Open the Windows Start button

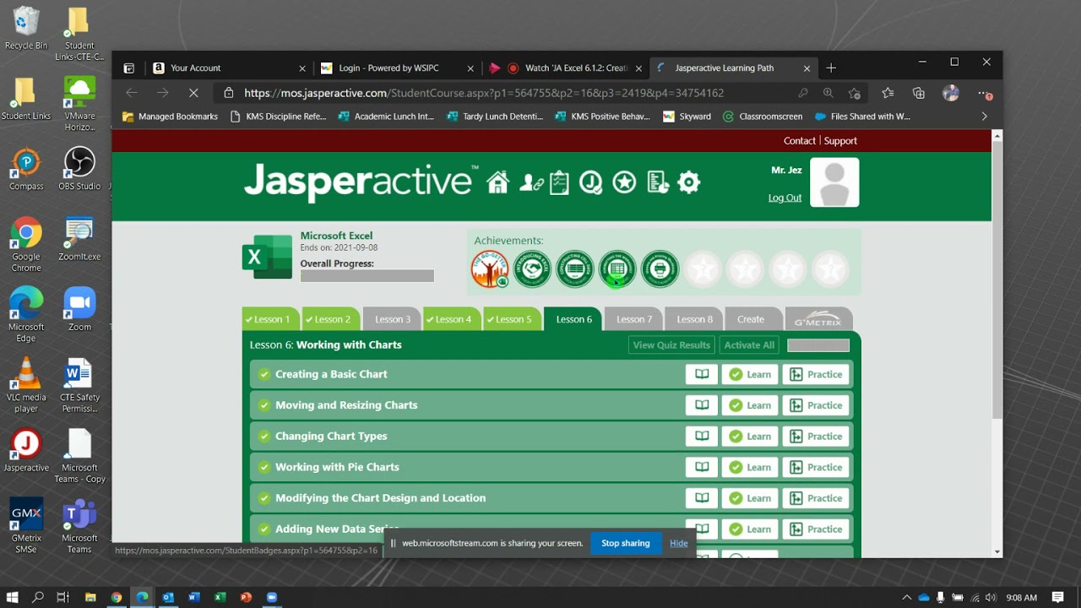[x=12, y=597]
